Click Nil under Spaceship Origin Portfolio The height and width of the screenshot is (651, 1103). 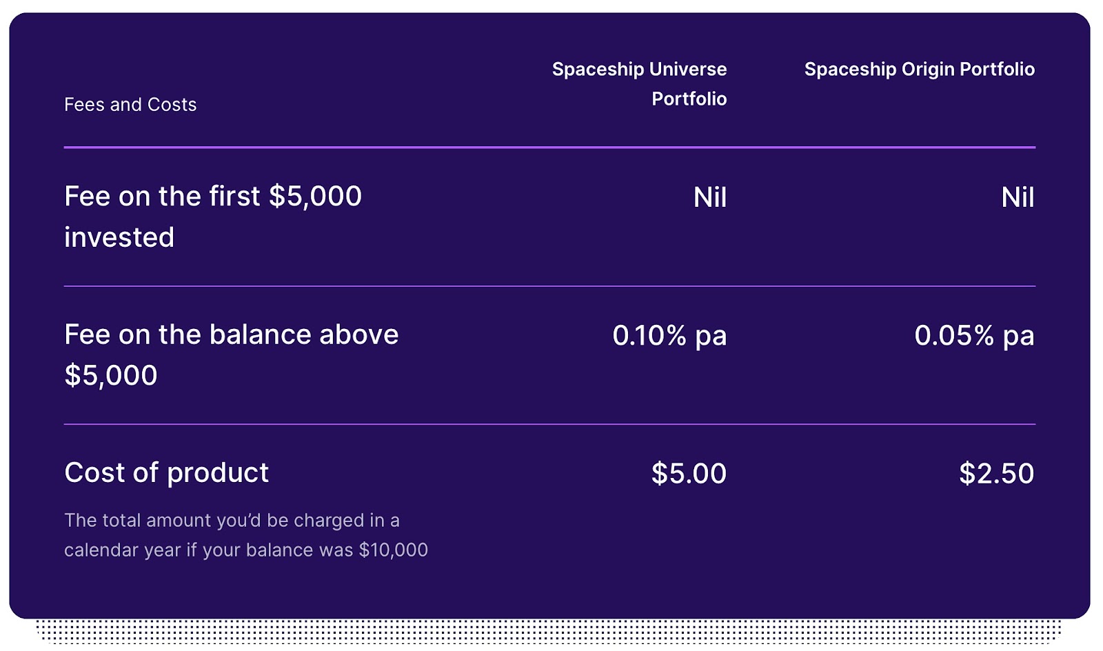click(x=1017, y=198)
